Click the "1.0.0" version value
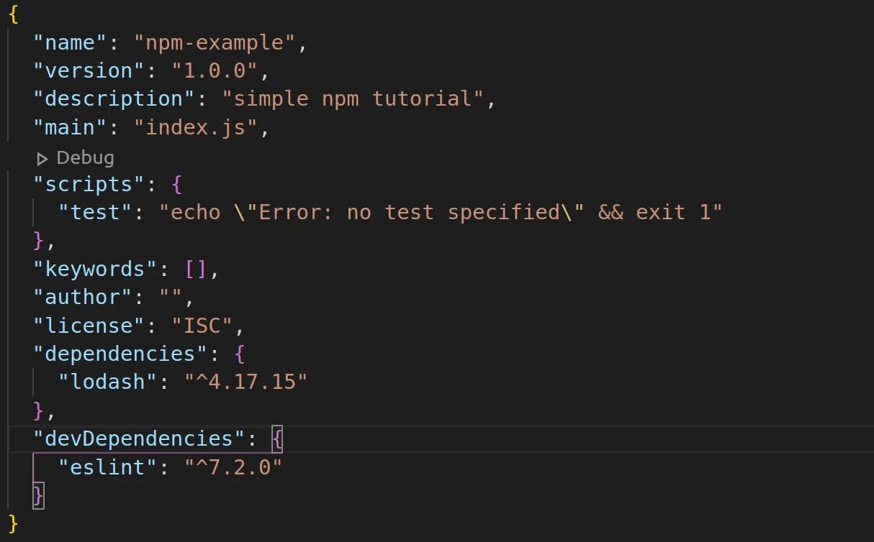Viewport: 874px width, 542px height. click(215, 71)
